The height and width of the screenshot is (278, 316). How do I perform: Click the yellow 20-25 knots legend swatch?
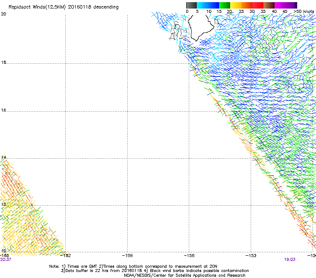point(236,5)
